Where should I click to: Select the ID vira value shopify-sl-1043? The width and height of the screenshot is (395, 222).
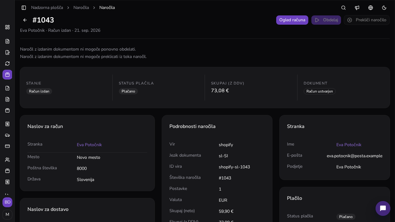coord(234,167)
